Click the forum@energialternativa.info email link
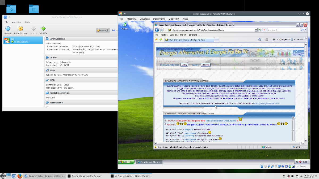The height and width of the screenshot is (179, 319). [x=266, y=103]
